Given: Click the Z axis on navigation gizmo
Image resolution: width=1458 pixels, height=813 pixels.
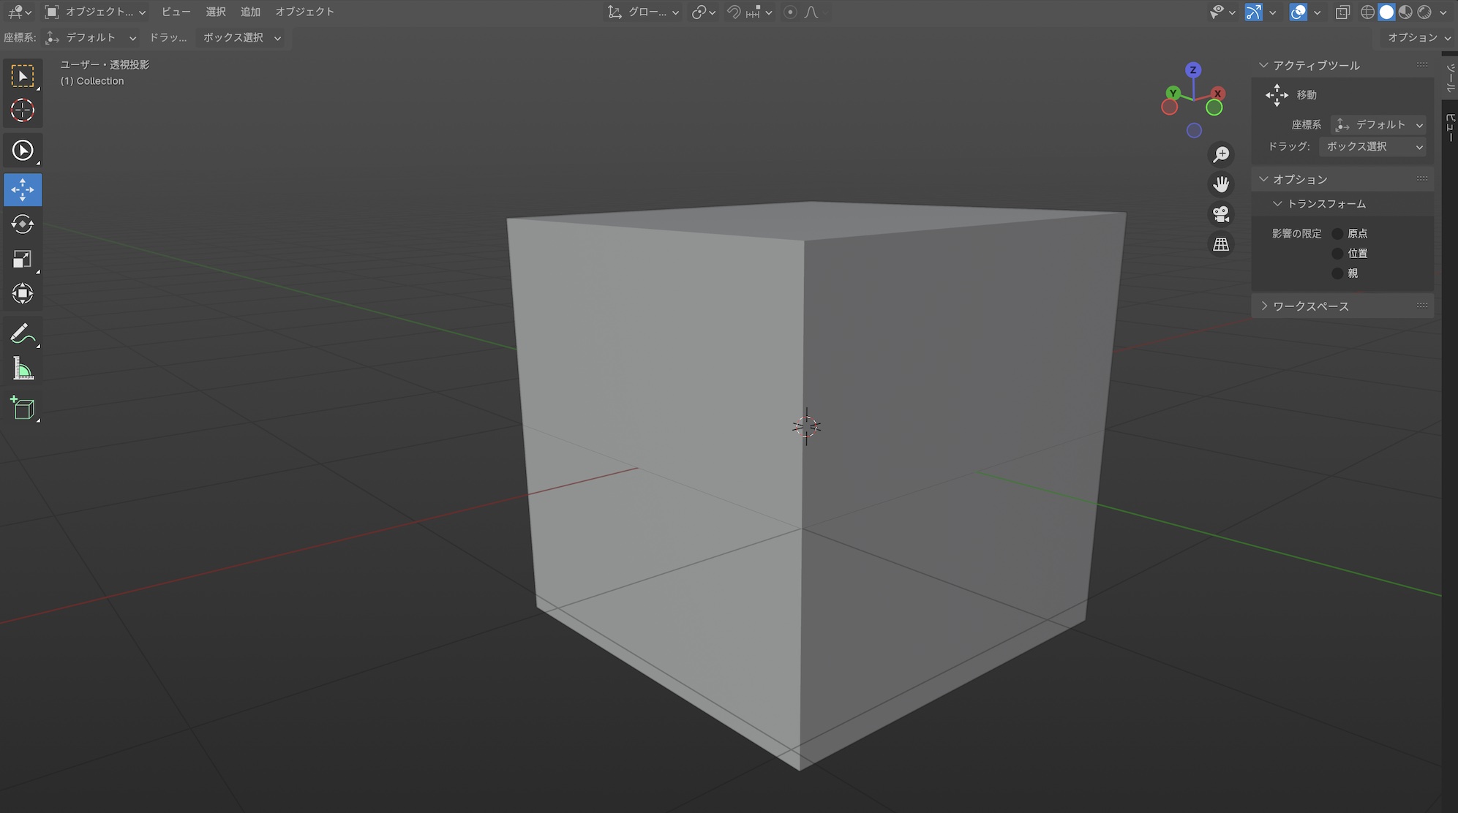Looking at the screenshot, I should (x=1193, y=70).
